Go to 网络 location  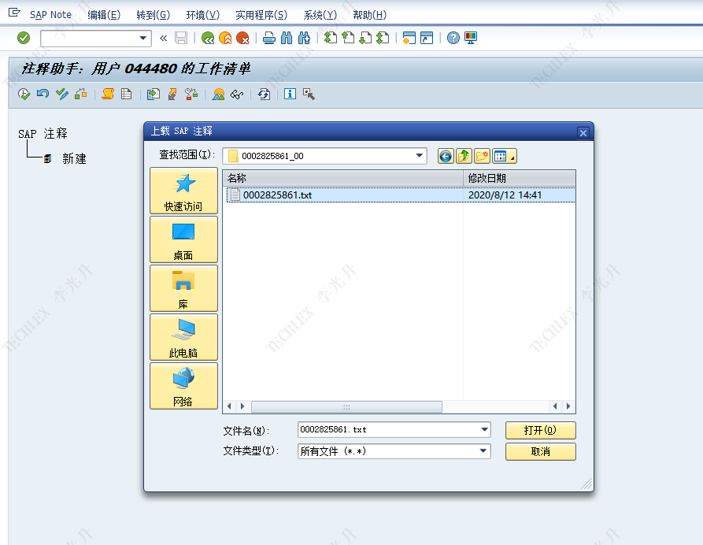[x=184, y=386]
